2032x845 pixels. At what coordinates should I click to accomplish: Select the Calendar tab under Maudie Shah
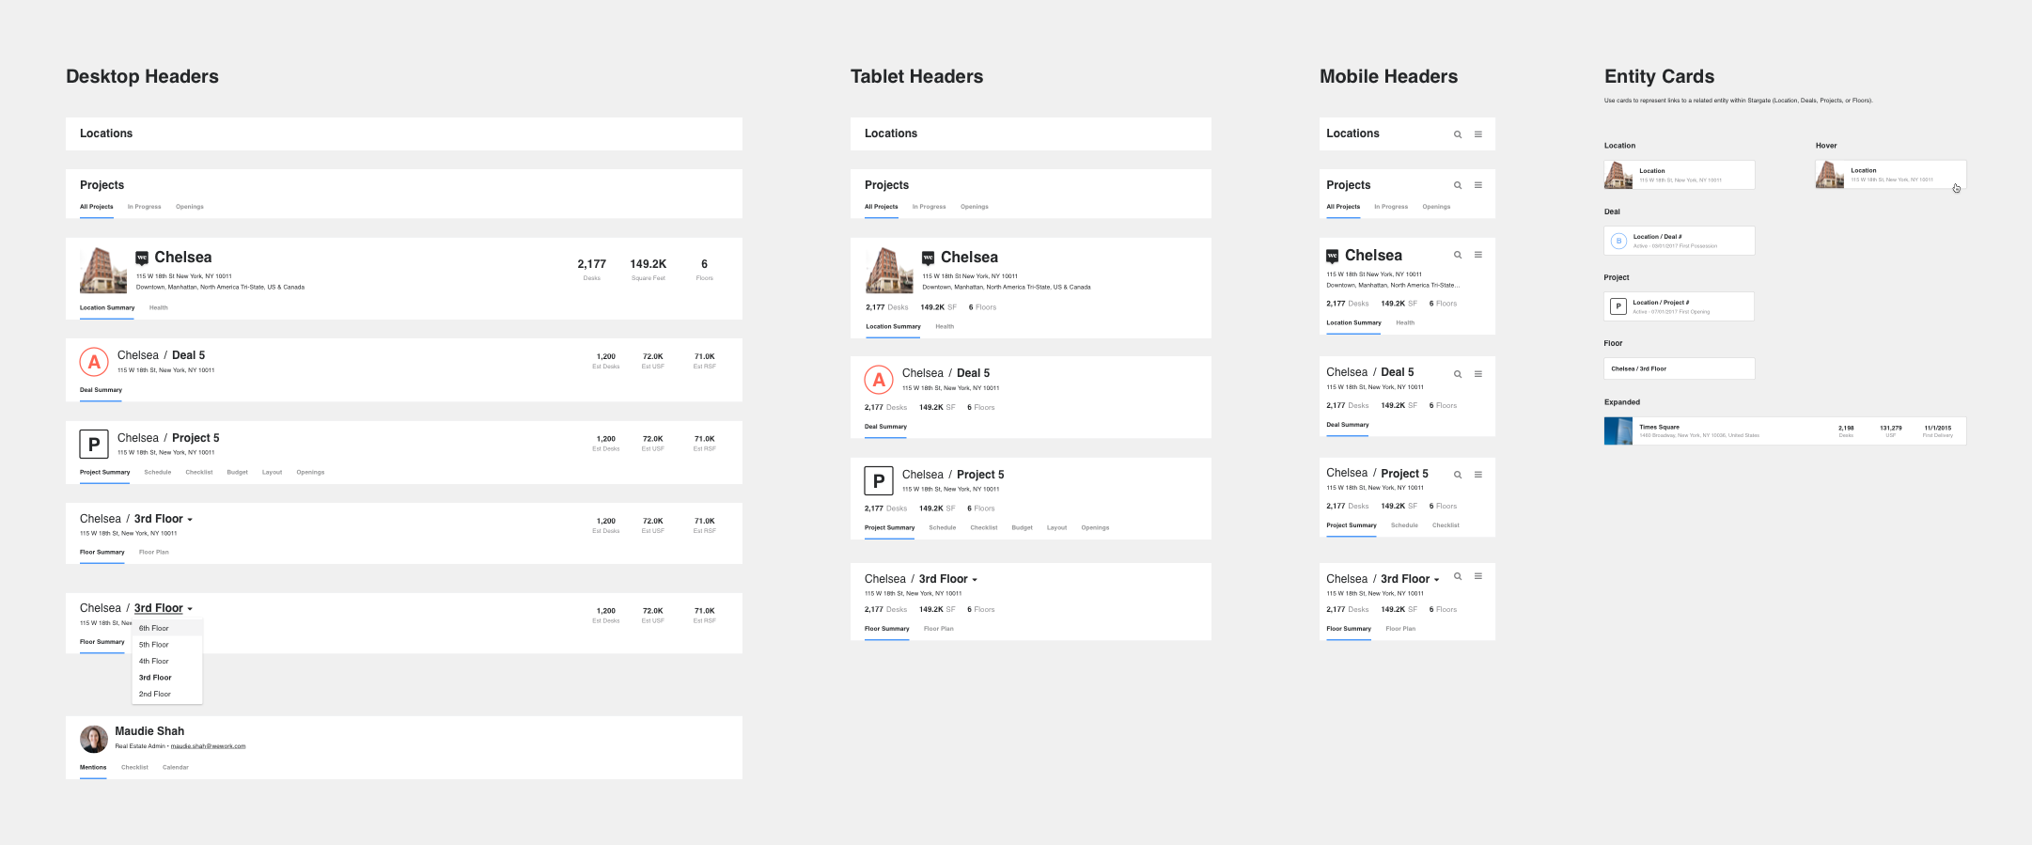(176, 767)
